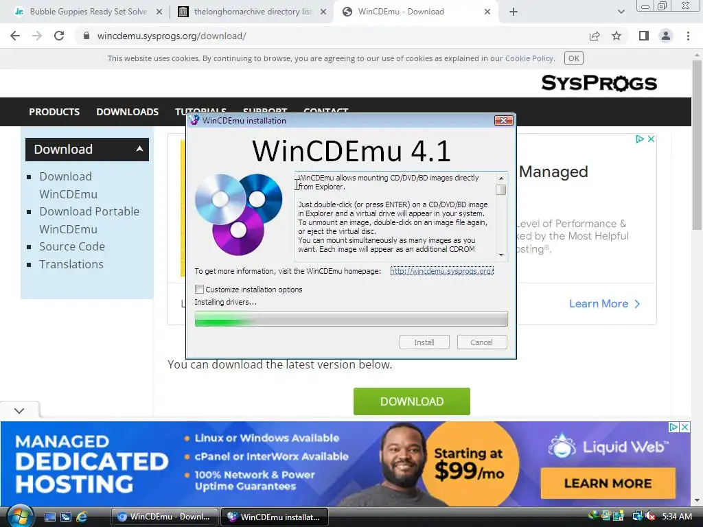Click the installation progress bar
This screenshot has width=703, height=527.
pos(351,319)
